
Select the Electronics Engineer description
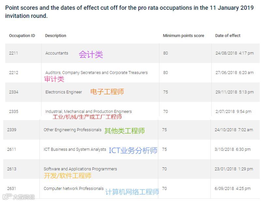point(64,92)
